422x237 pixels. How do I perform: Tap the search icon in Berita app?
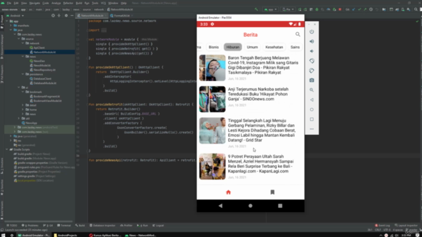[297, 34]
